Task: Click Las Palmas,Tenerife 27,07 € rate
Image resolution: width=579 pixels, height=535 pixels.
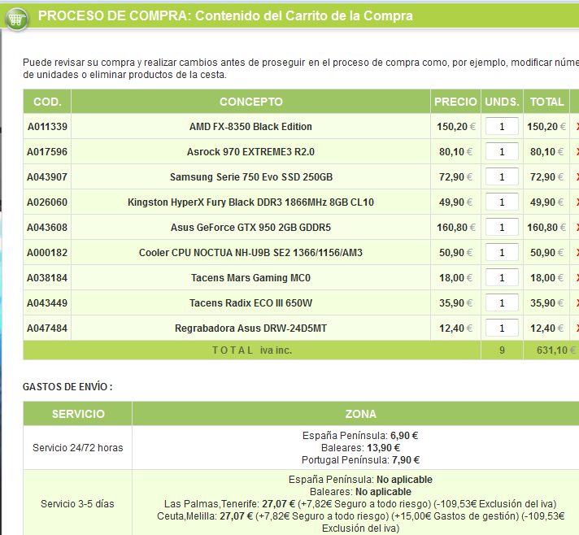Action: (x=360, y=504)
